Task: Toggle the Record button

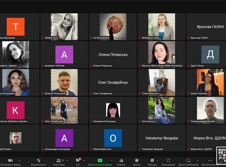Action: [137, 160]
